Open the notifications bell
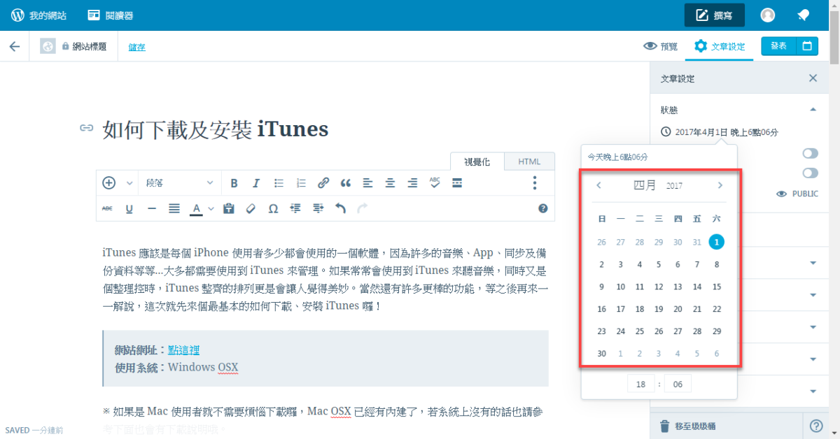Image resolution: width=840 pixels, height=439 pixels. pos(804,15)
